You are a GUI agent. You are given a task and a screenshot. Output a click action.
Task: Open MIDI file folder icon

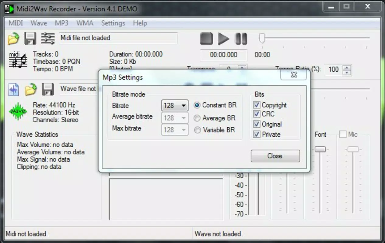[13, 39]
